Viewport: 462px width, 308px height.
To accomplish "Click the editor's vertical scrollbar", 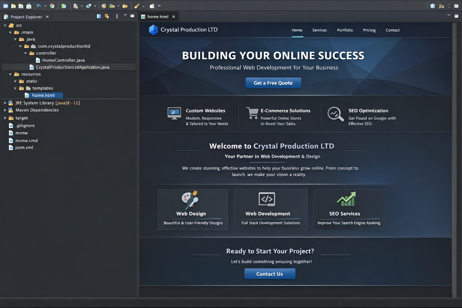I will click(x=454, y=160).
